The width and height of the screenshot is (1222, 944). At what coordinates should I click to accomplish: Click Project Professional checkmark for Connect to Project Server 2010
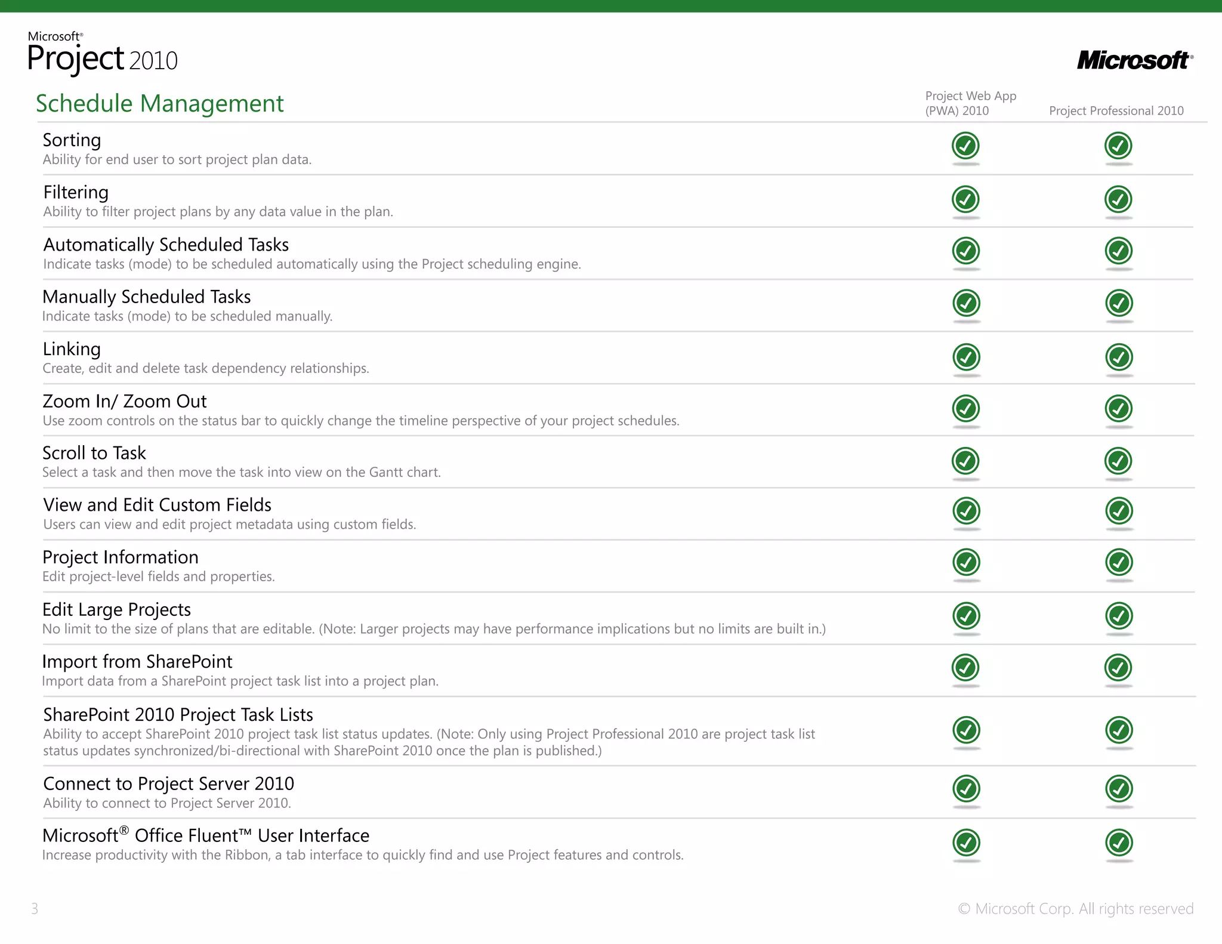pos(1119,789)
